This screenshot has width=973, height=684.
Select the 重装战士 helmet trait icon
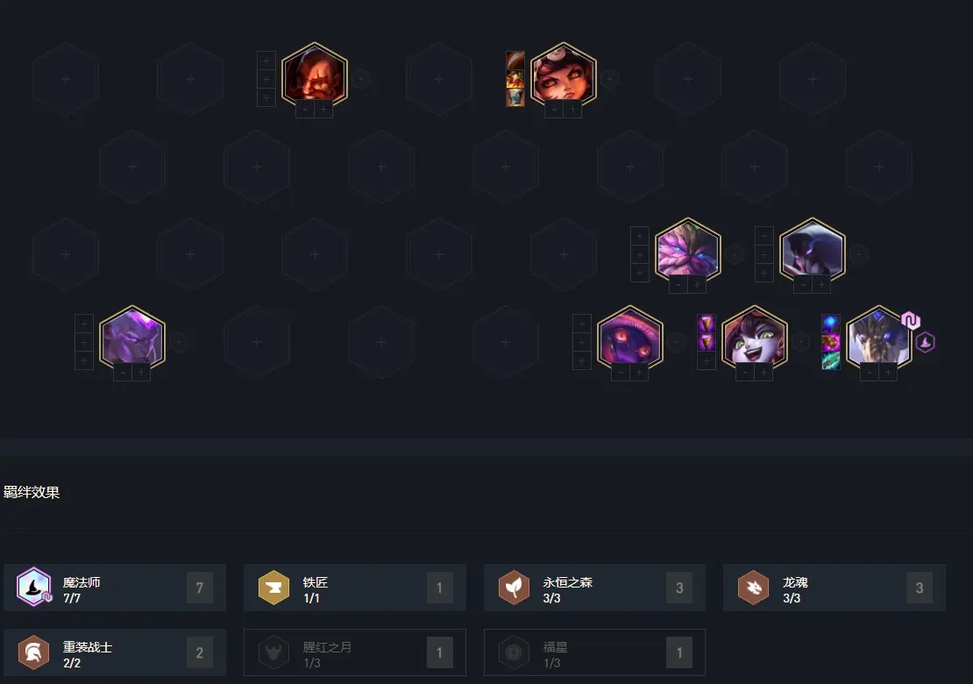click(x=33, y=652)
